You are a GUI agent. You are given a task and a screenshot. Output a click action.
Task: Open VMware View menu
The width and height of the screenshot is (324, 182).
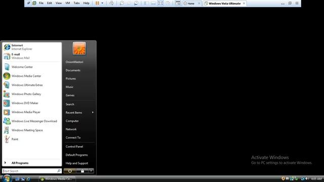click(59, 3)
